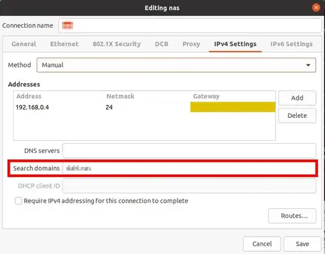Select the IPv4 Settings tab
The height and width of the screenshot is (254, 325).
pos(235,44)
